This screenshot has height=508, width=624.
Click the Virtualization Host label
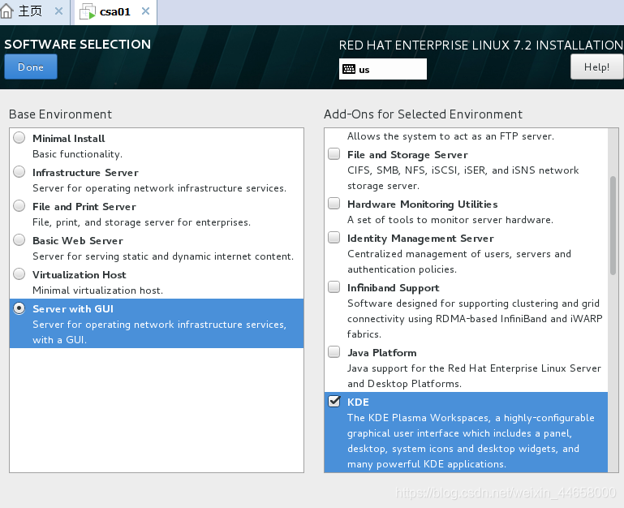80,275
